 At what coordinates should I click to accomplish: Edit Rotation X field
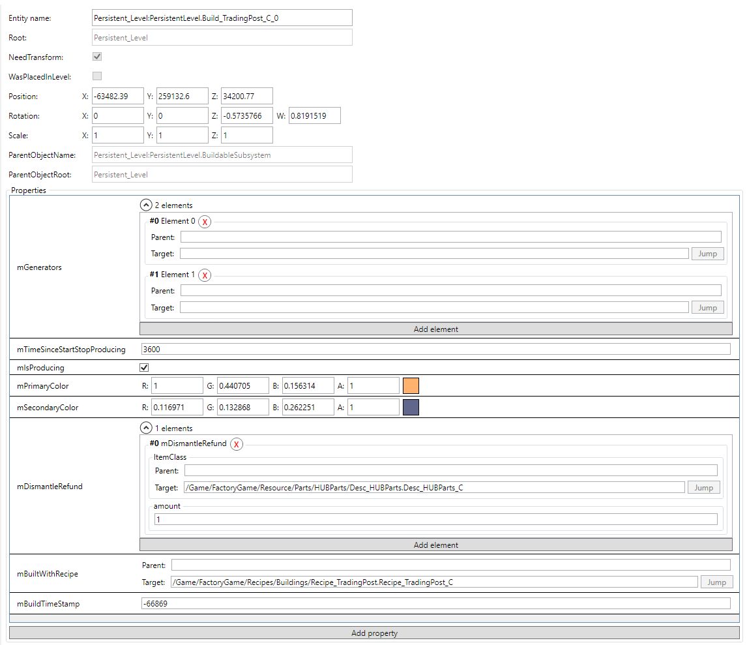point(118,115)
